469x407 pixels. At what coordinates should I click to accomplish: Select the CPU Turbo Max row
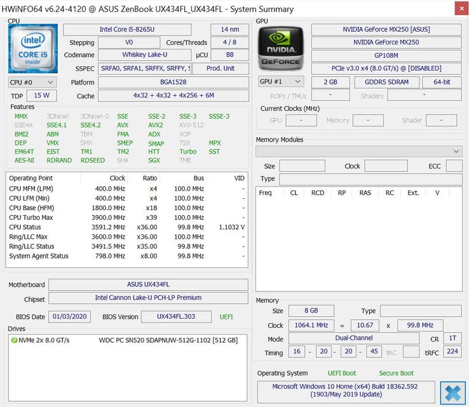pyautogui.click(x=126, y=217)
